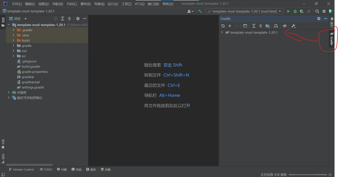Open the 编辑(E) menu
The height and width of the screenshot is (177, 338).
click(x=30, y=4)
